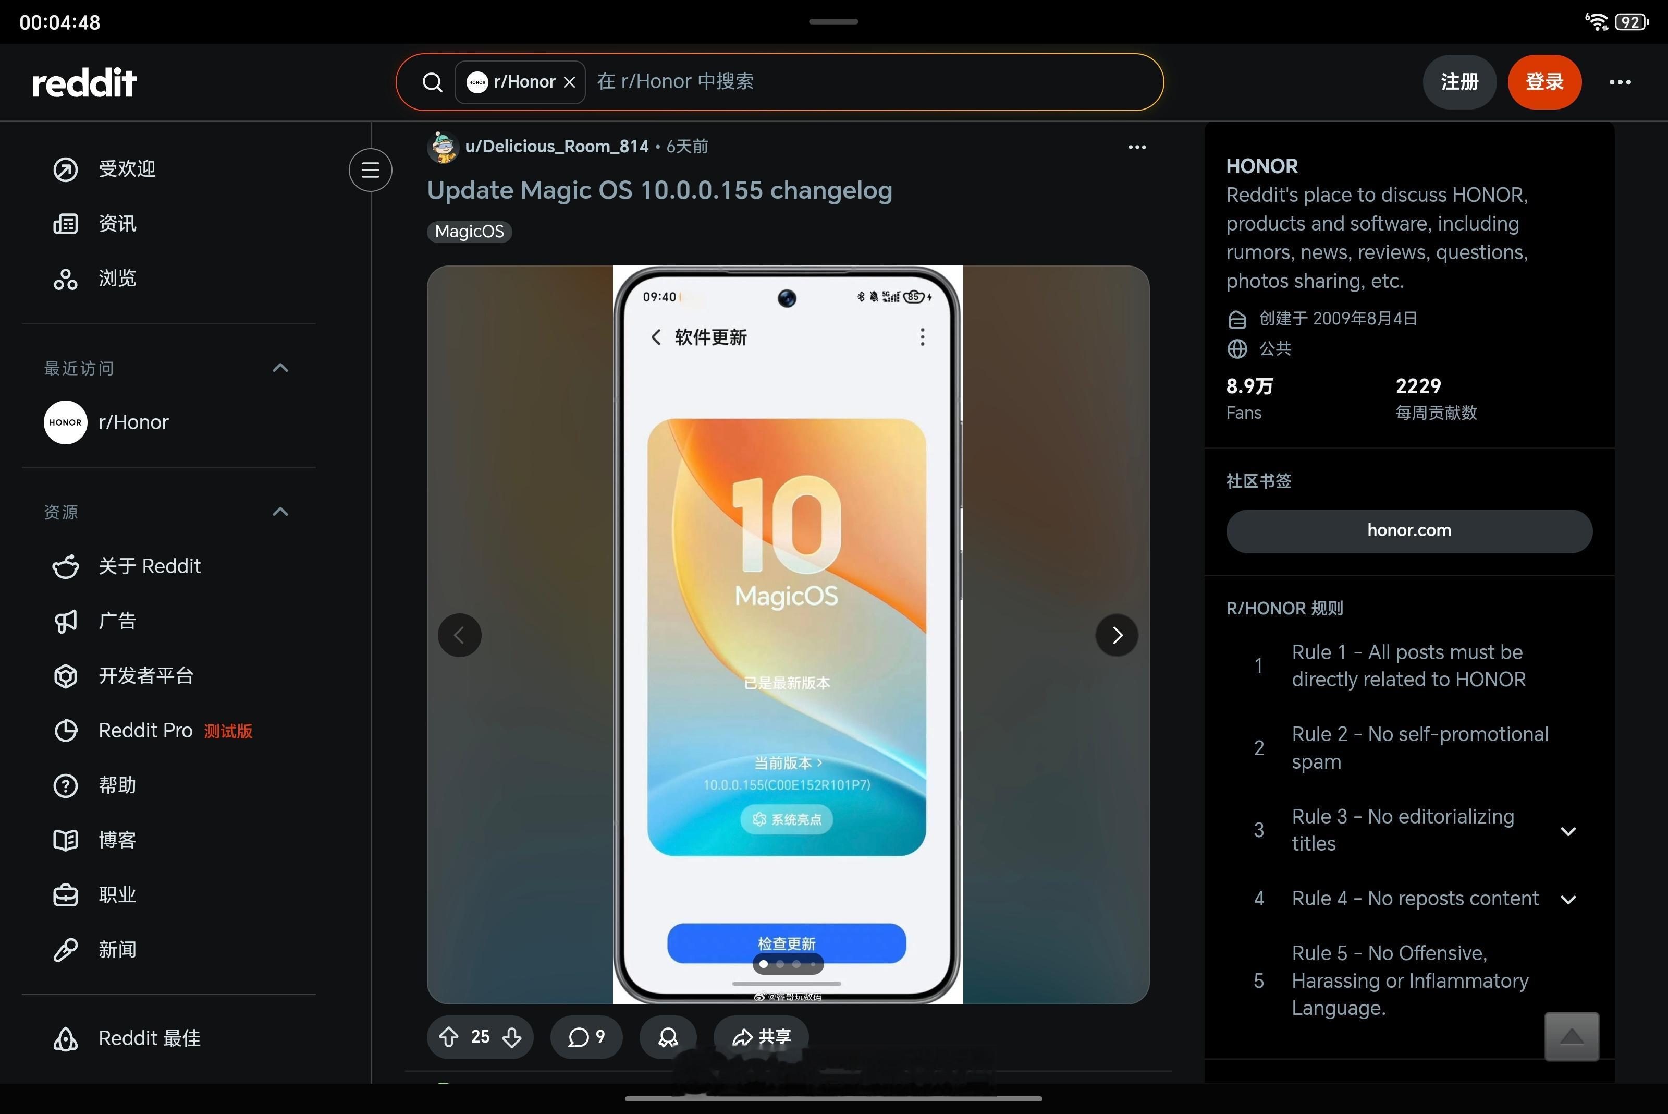The image size is (1668, 1114).
Task: Tap the Wi-Fi status icon
Action: (1596, 22)
